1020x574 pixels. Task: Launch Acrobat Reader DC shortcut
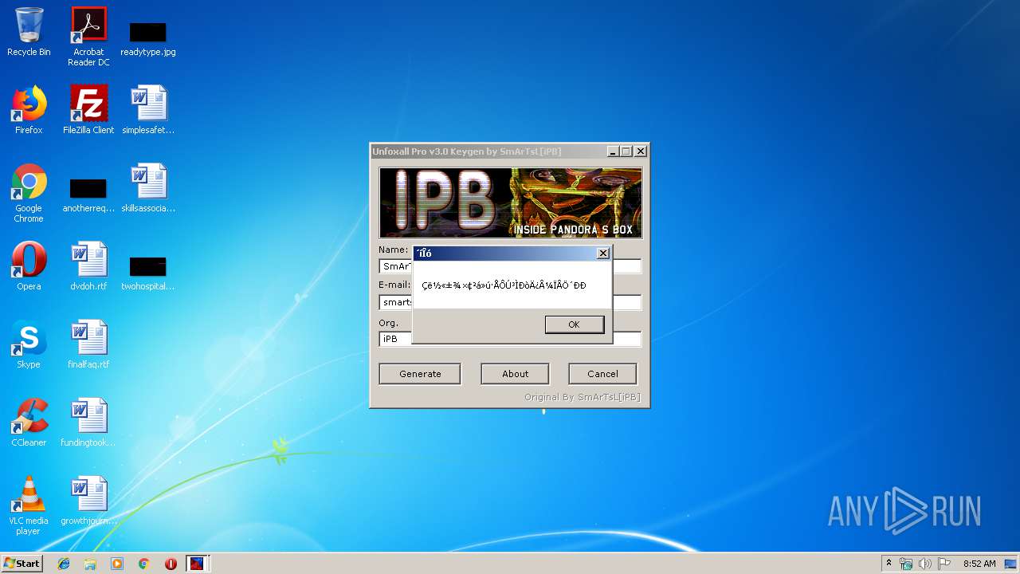(88, 37)
